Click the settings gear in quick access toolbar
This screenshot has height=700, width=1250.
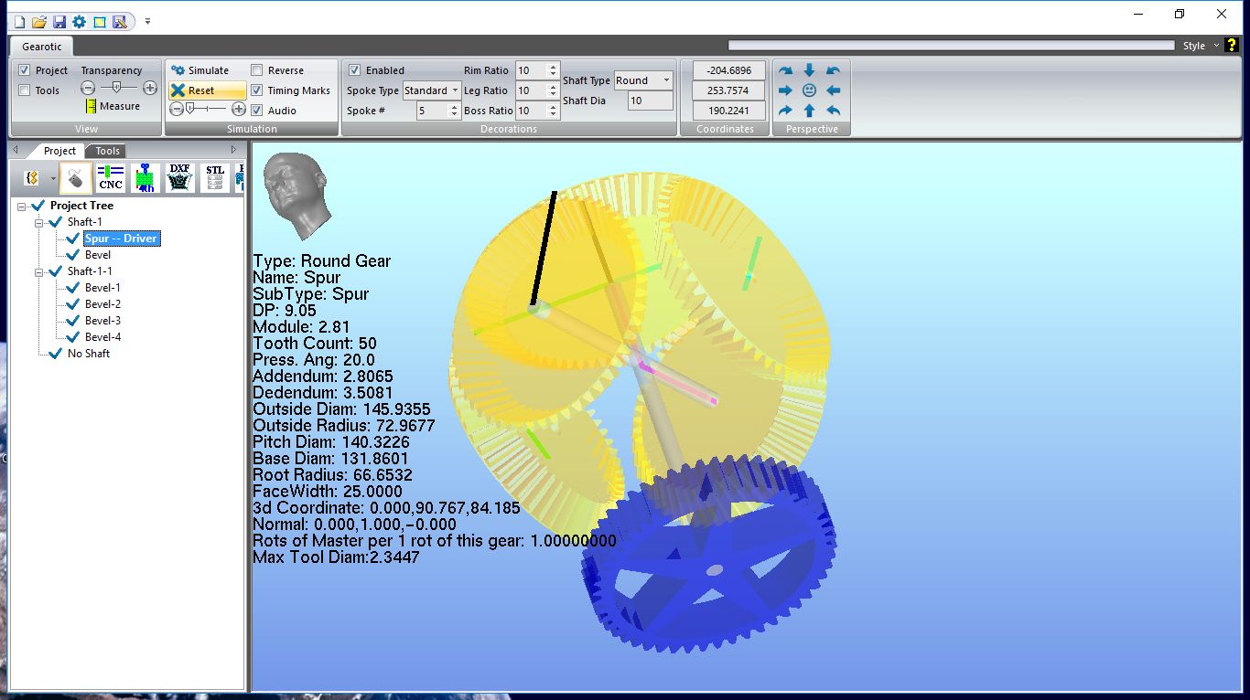(x=80, y=21)
